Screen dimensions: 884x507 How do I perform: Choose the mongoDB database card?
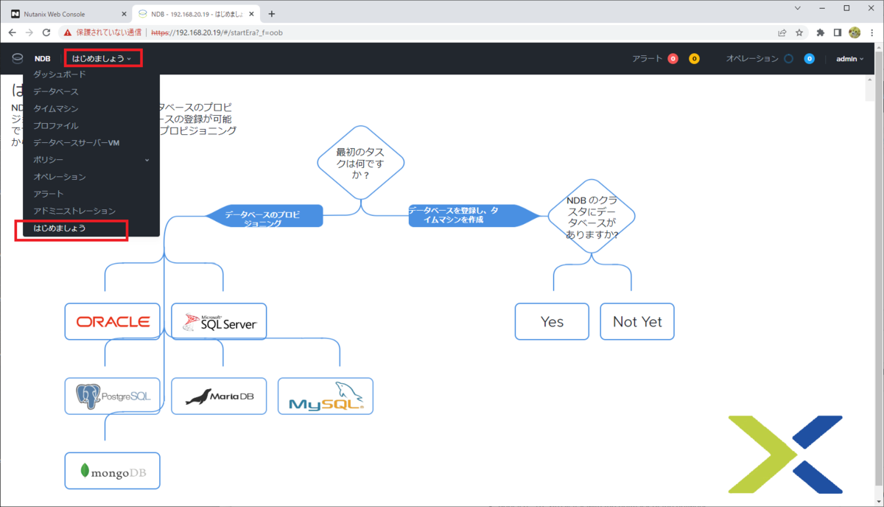click(113, 471)
